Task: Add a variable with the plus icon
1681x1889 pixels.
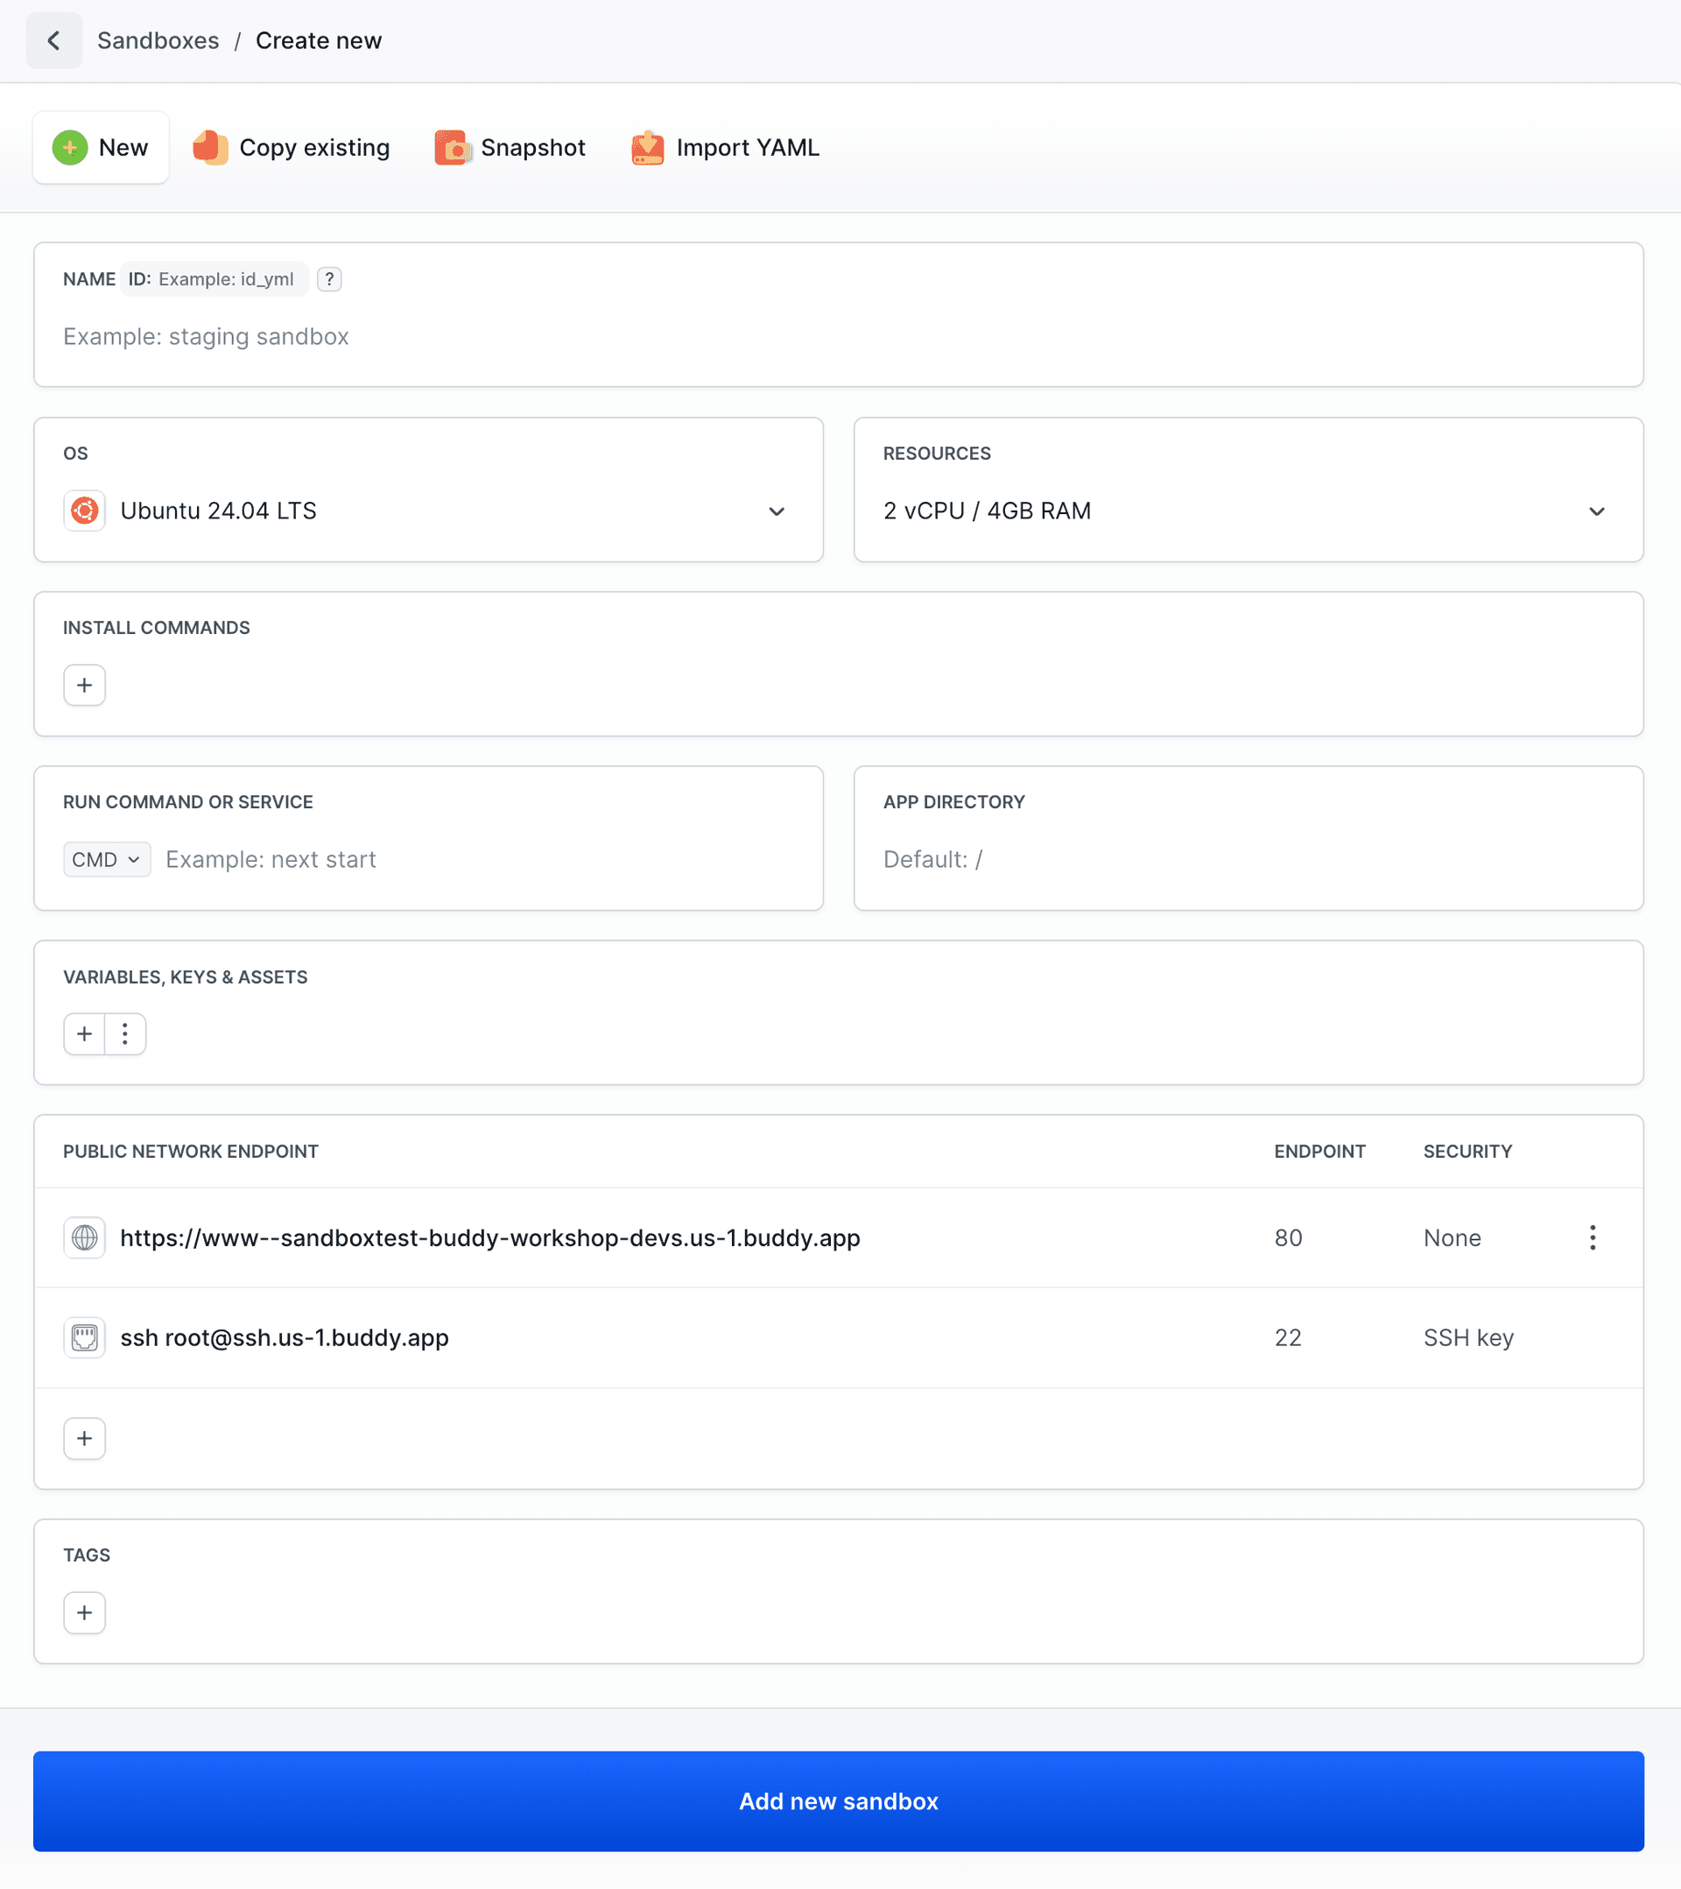Action: (x=84, y=1033)
